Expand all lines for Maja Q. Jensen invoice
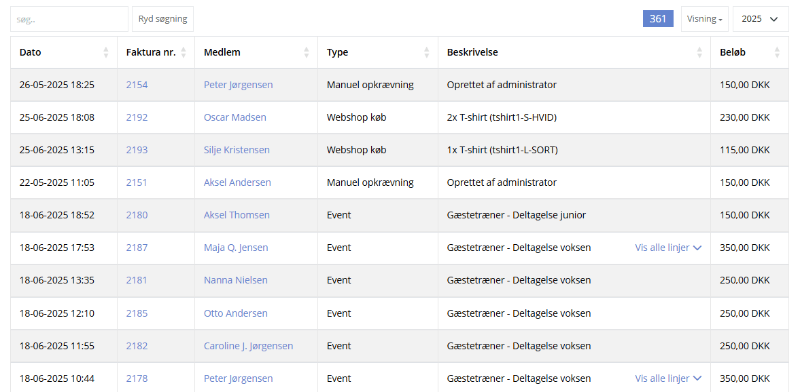Image resolution: width=800 pixels, height=392 pixels. pos(668,248)
